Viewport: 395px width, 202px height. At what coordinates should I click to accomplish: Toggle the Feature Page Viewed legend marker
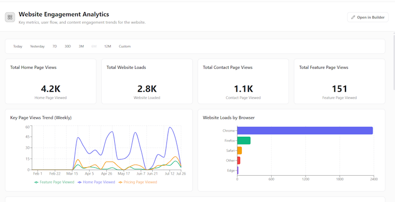36,182
